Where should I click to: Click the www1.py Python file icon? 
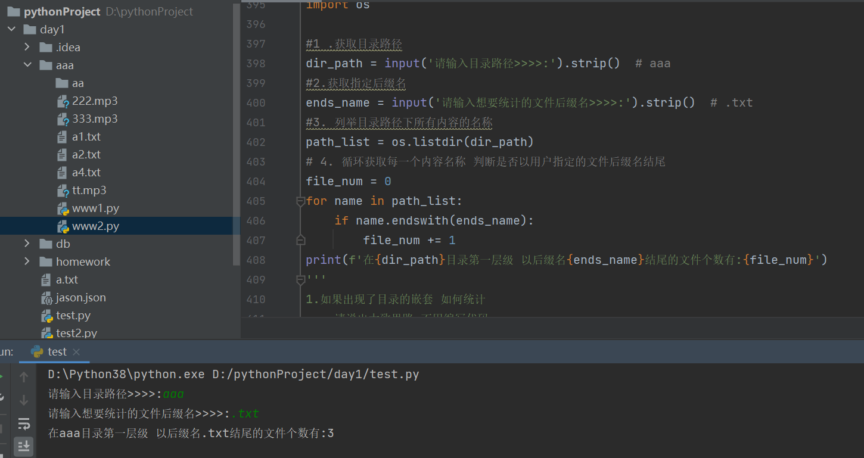pos(63,208)
